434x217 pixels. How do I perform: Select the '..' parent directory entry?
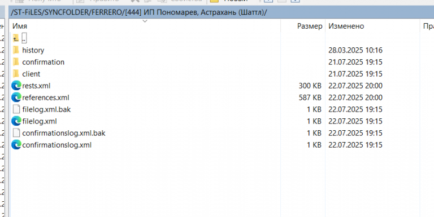coord(24,38)
